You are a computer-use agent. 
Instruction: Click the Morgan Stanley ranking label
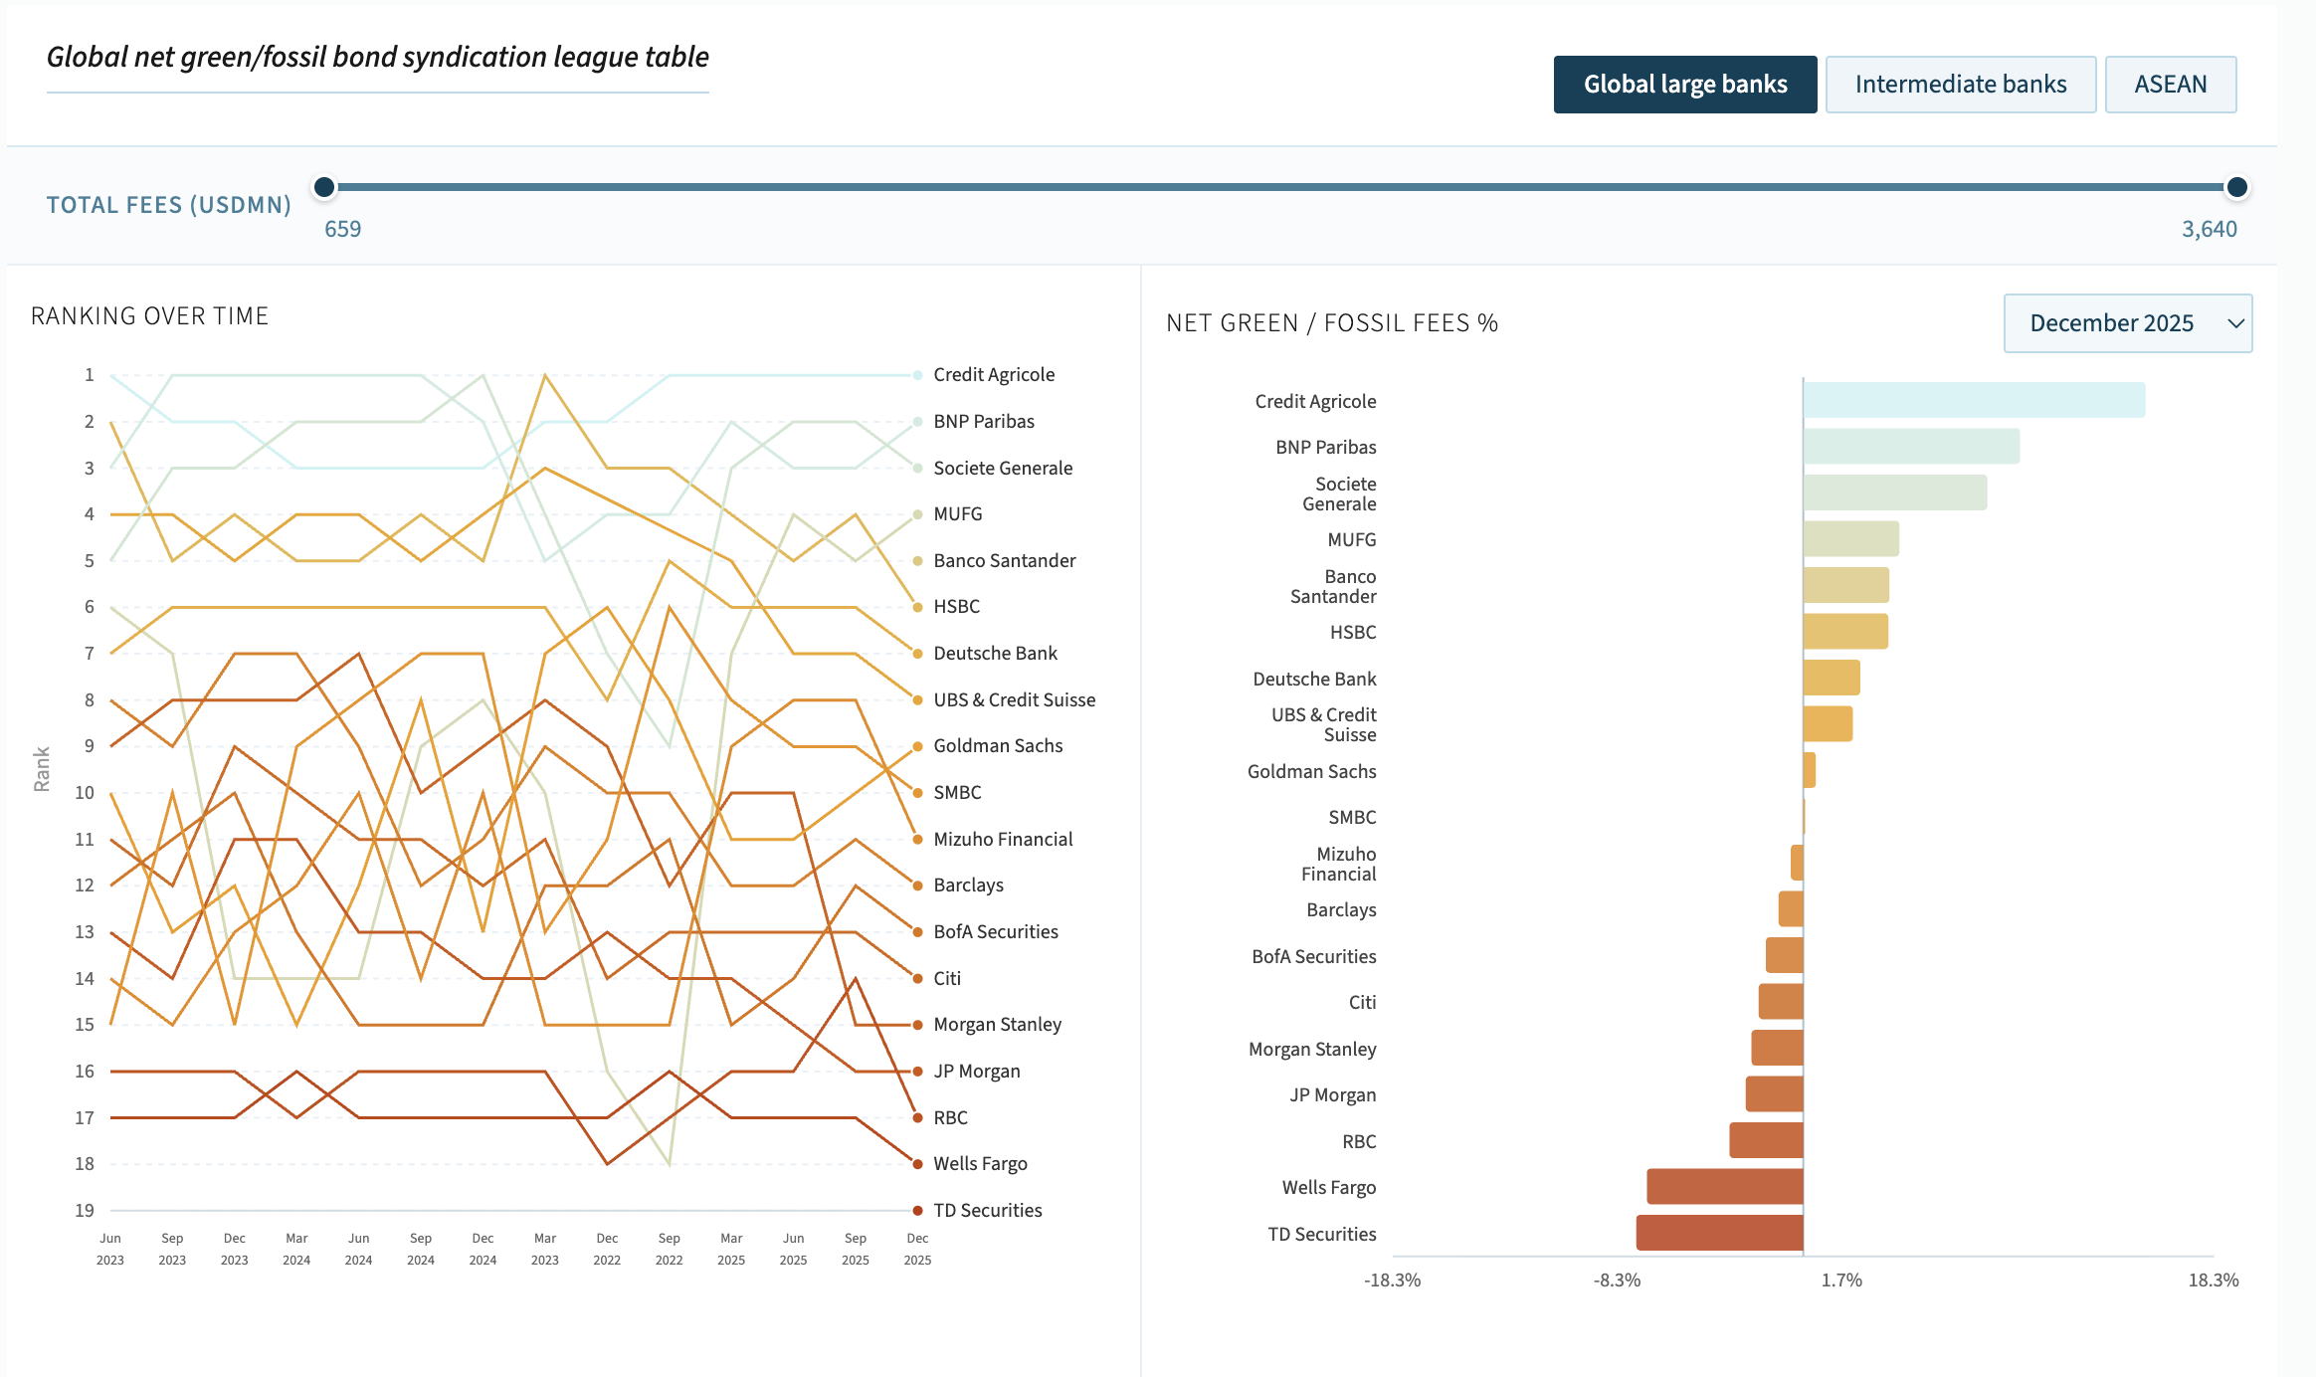[997, 1025]
